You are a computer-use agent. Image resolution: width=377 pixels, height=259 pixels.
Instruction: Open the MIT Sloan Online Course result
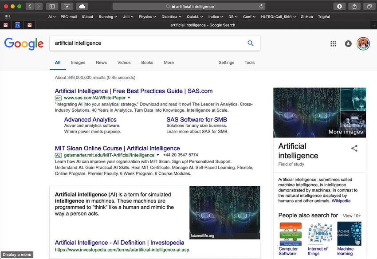(x=118, y=148)
